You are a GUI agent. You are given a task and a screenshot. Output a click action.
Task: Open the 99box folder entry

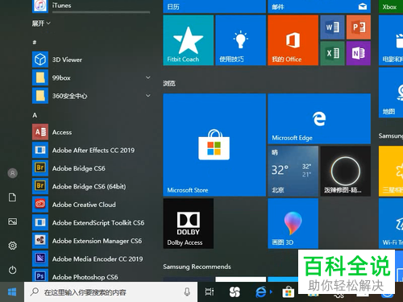click(91, 78)
